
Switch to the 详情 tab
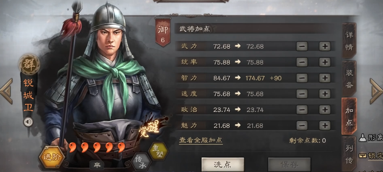click(x=349, y=41)
